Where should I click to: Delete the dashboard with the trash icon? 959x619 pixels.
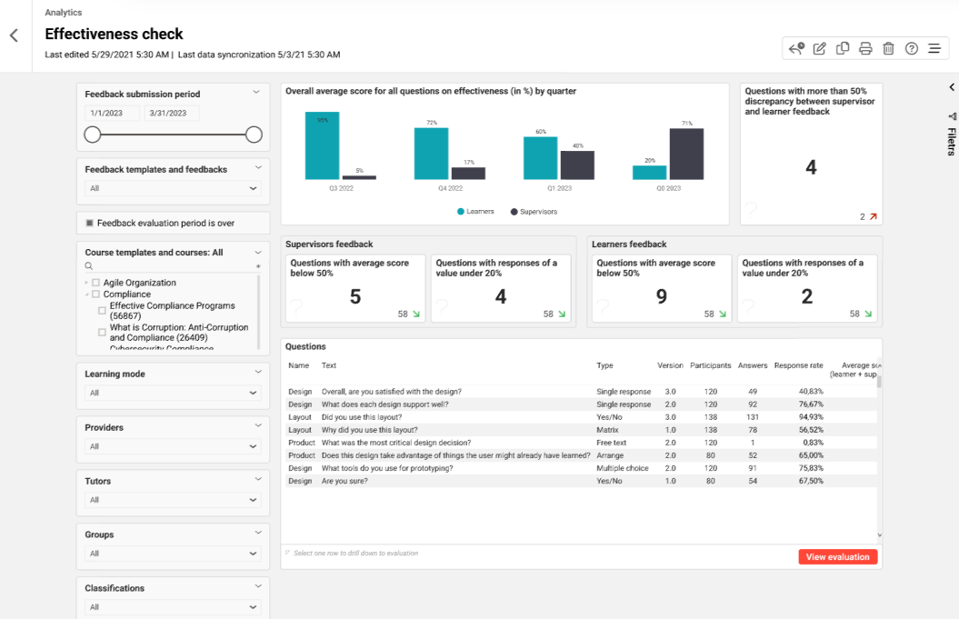point(888,48)
